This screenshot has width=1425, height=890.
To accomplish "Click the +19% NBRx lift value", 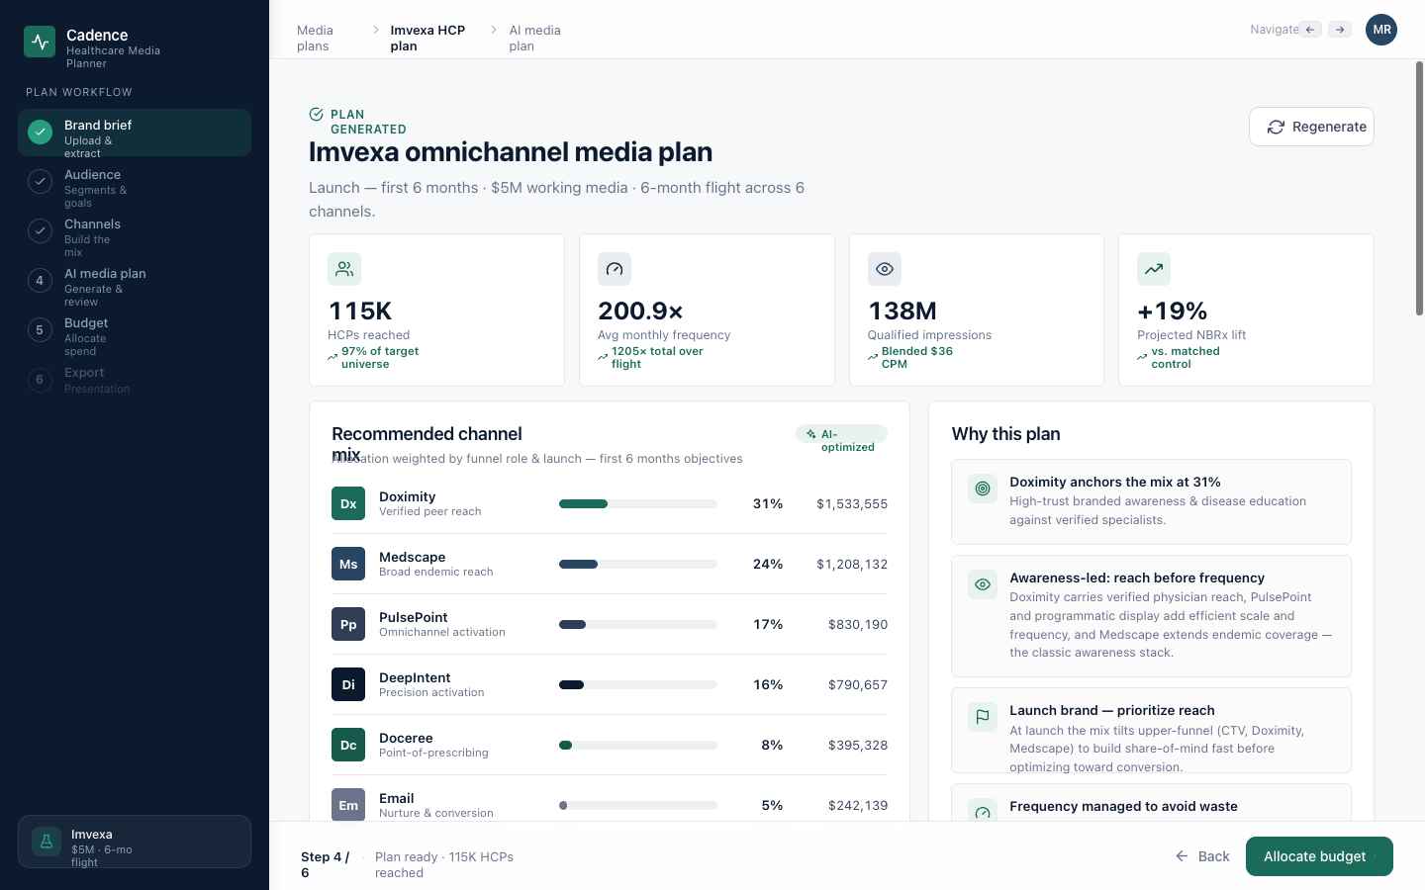I will coord(1173,311).
